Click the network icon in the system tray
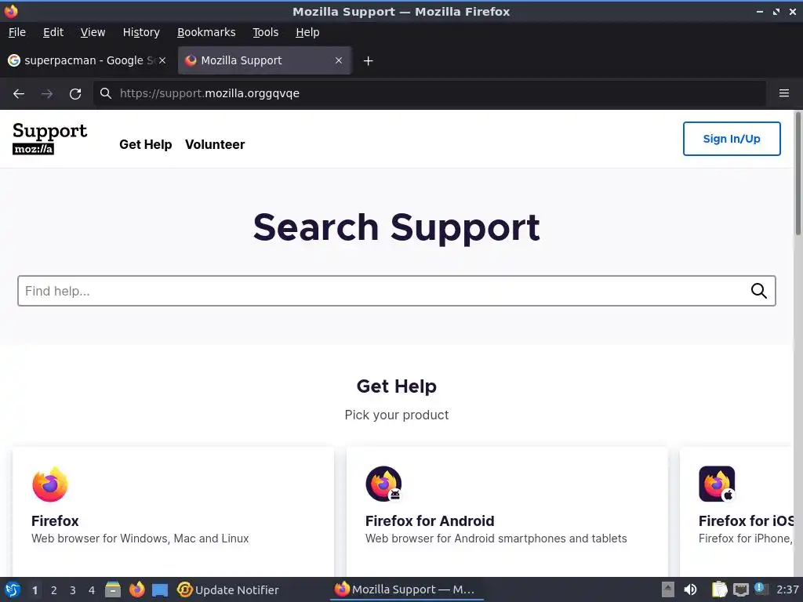The image size is (803, 602). click(x=740, y=589)
